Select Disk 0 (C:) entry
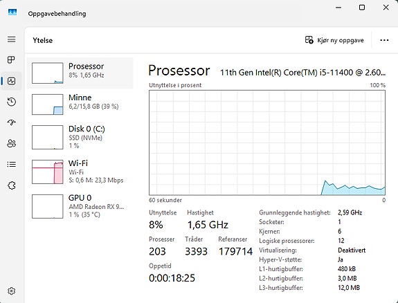398x303 pixels. coord(80,137)
